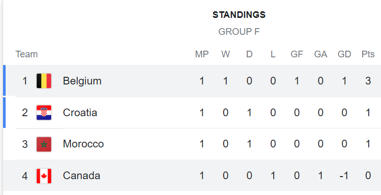Screen dimensions: 381x195
Task: Click the GA column header
Action: [x=321, y=54]
